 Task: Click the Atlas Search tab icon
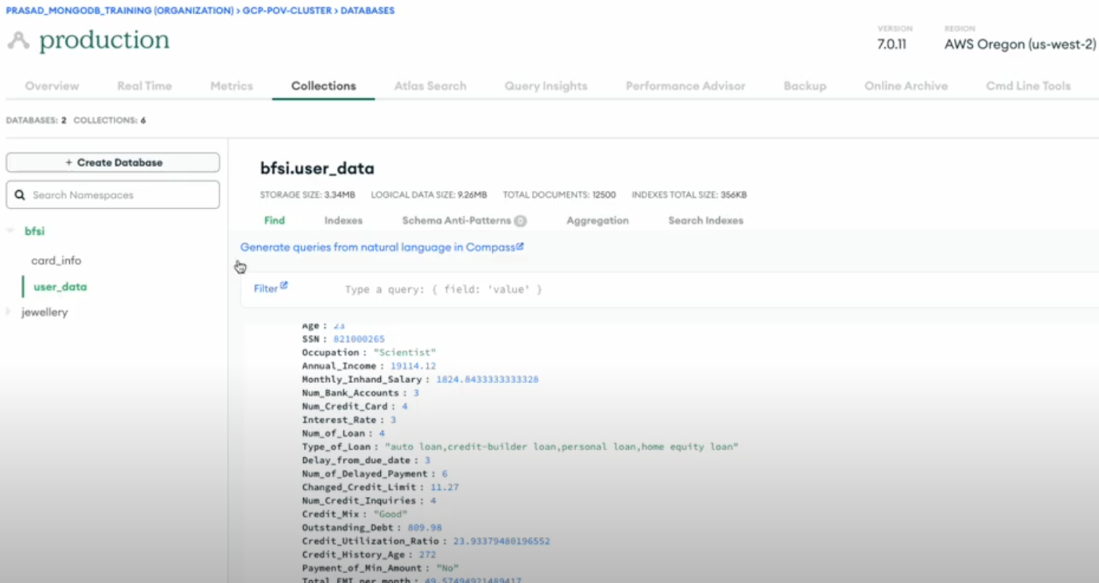click(x=430, y=86)
